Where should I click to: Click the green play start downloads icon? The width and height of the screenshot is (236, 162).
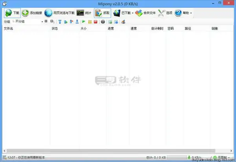pyautogui.click(x=84, y=22)
